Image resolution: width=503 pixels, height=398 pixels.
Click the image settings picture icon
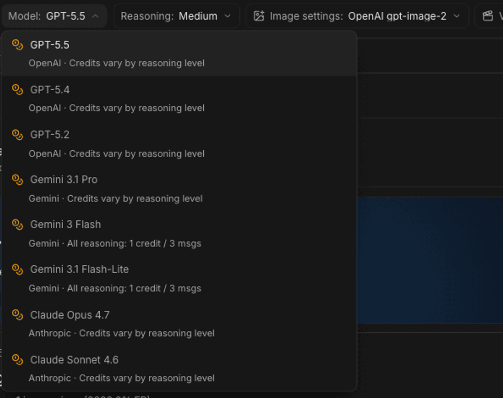259,16
